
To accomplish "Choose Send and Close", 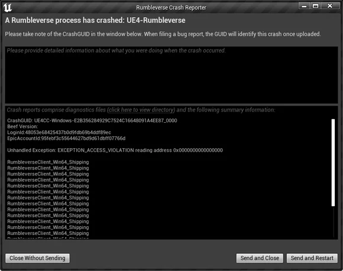I will coord(260,258).
